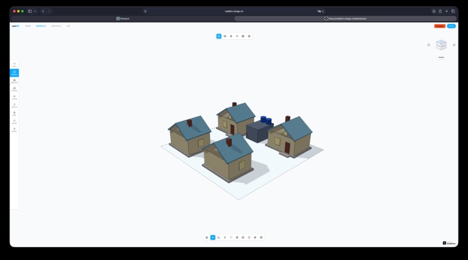
Task: Reload the page from the address bar
Action: (x=323, y=12)
